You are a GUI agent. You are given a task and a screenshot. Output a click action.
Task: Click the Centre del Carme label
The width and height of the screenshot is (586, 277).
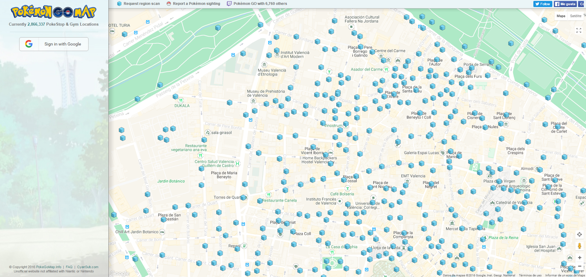point(390,51)
